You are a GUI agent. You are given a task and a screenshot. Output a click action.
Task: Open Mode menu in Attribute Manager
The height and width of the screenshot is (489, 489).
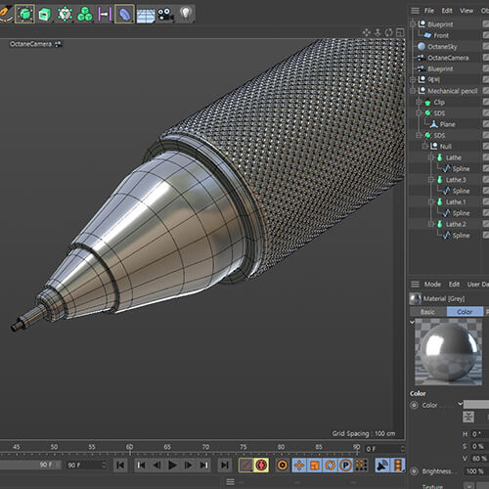[x=432, y=285]
